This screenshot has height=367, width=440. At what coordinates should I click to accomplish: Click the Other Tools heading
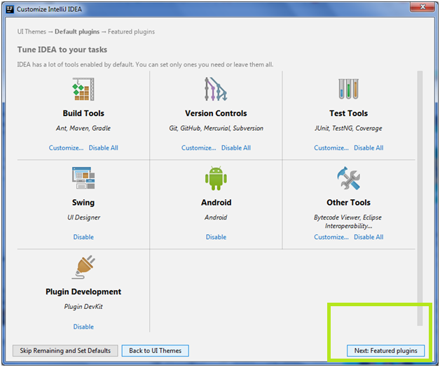pyautogui.click(x=348, y=203)
